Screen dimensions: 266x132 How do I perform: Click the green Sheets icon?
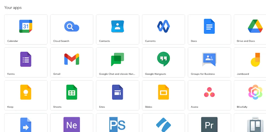(x=72, y=92)
